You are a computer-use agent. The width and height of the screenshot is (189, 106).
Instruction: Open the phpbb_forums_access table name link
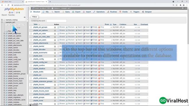coord(42,88)
